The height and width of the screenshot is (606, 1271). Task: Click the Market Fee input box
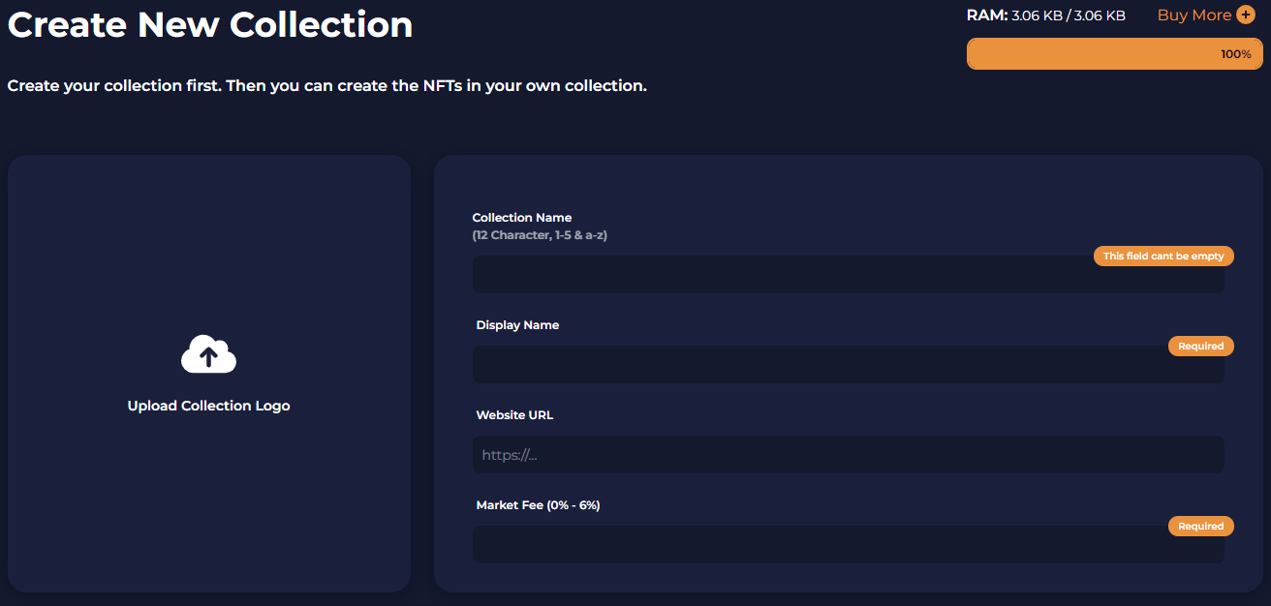tap(775, 545)
